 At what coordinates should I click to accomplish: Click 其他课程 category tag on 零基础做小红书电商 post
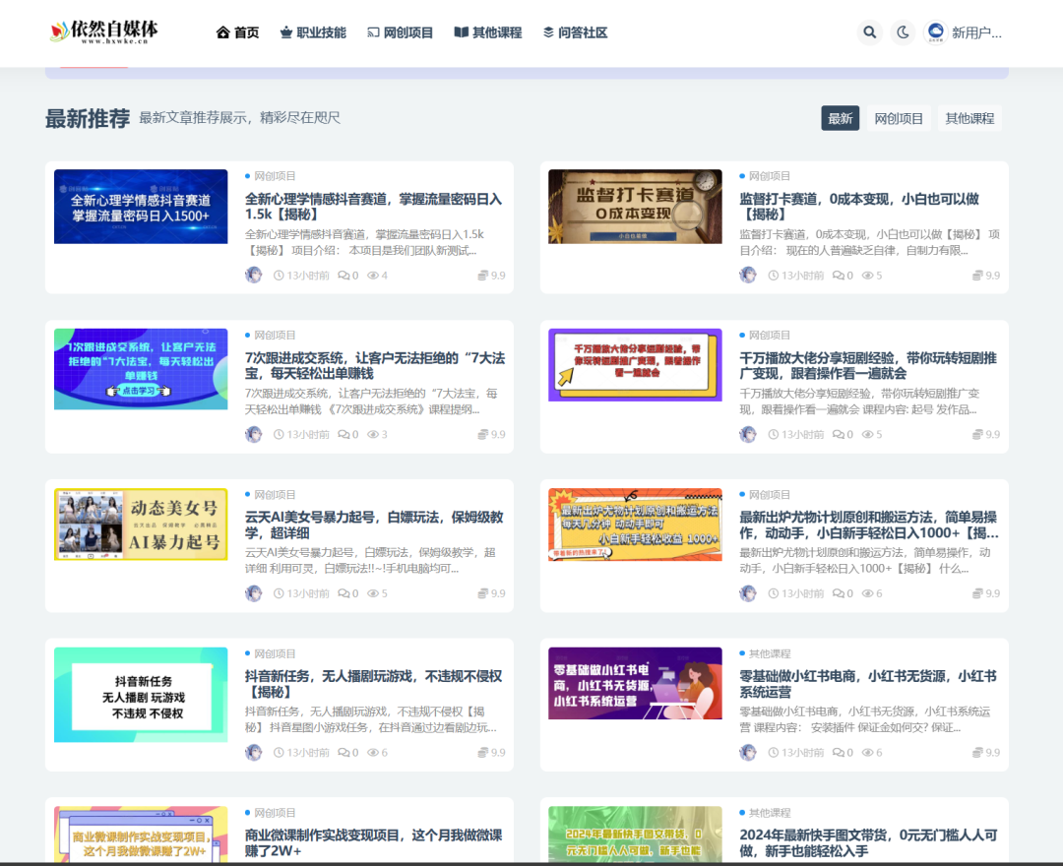point(769,653)
